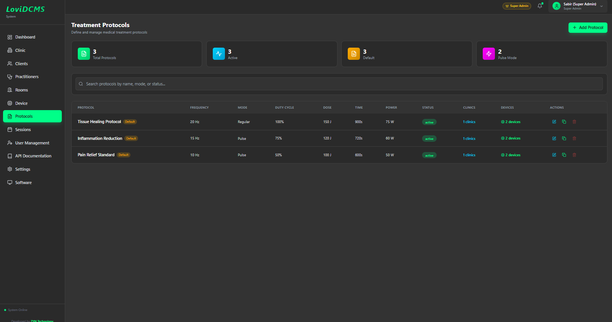Click the edit icon for Pain Relief Standard
The height and width of the screenshot is (322, 612).
[x=554, y=155]
